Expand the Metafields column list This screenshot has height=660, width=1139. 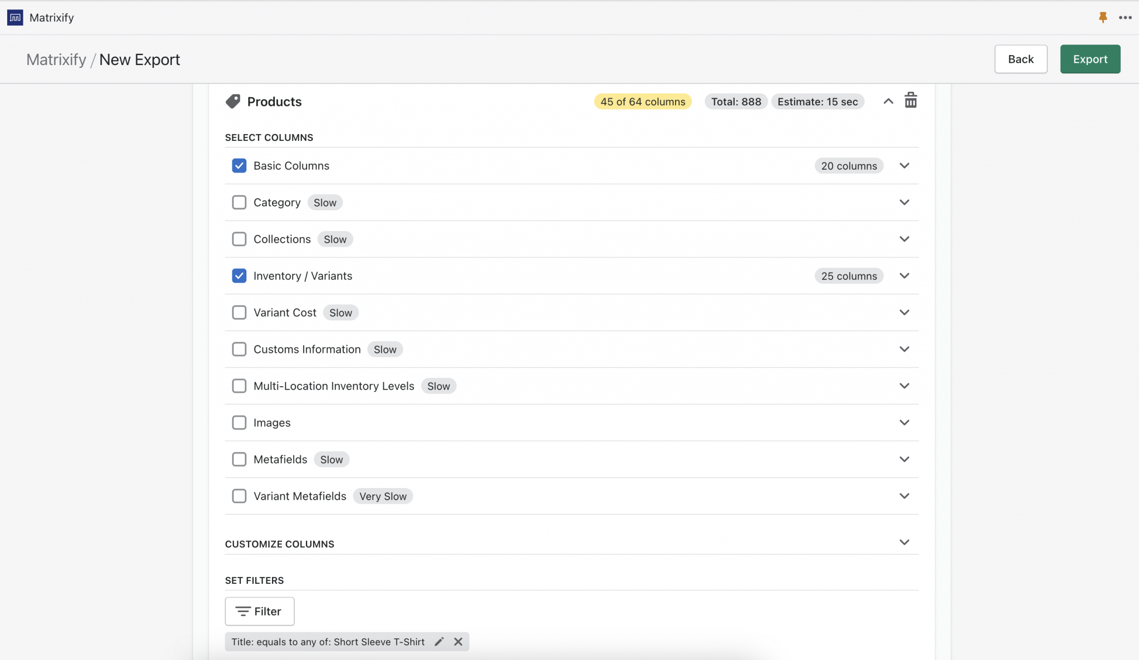[904, 459]
